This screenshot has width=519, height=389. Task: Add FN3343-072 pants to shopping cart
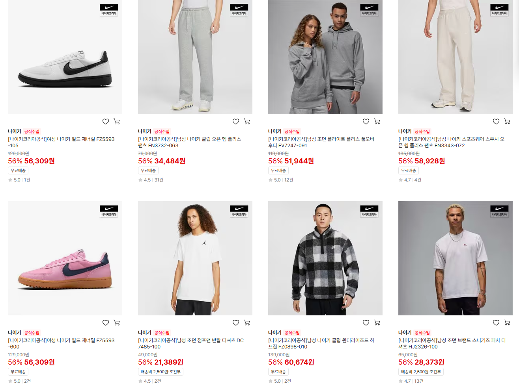click(507, 122)
